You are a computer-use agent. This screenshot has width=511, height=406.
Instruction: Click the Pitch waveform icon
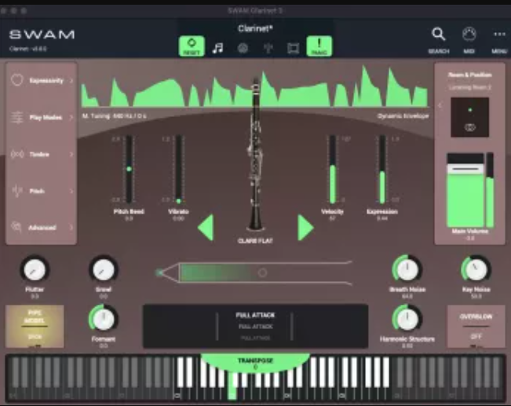17,191
